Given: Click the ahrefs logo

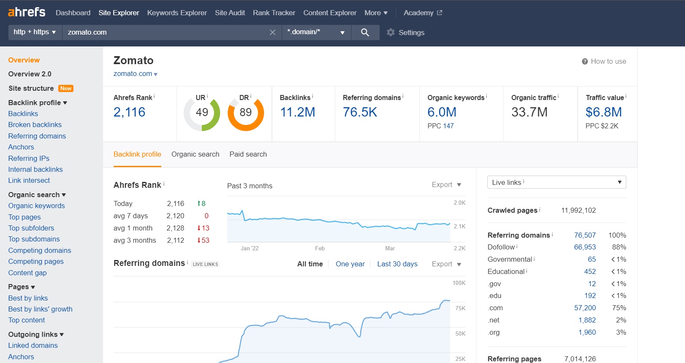Looking at the screenshot, I should (x=27, y=12).
